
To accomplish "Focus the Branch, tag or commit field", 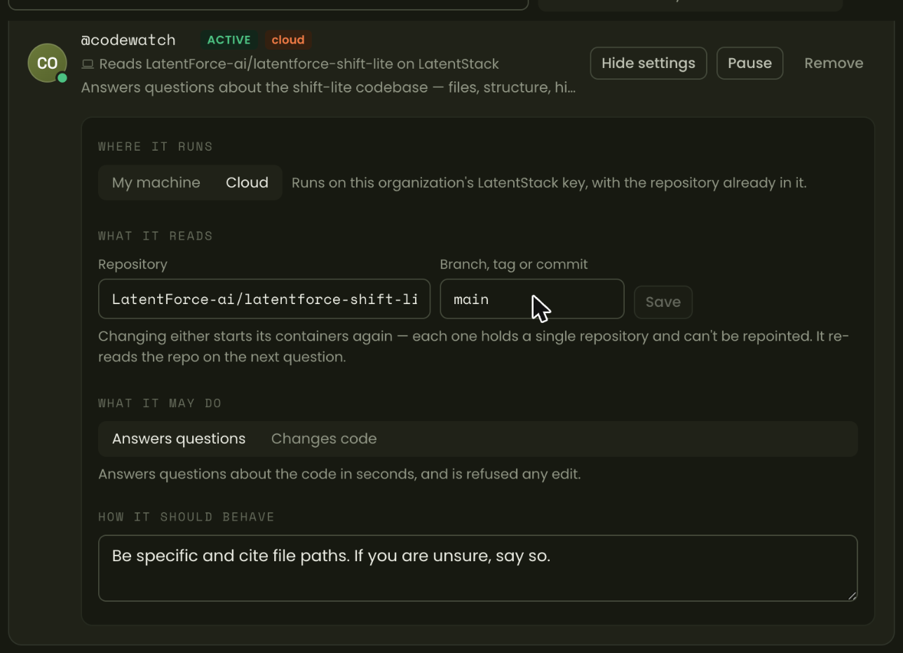I will tap(532, 299).
